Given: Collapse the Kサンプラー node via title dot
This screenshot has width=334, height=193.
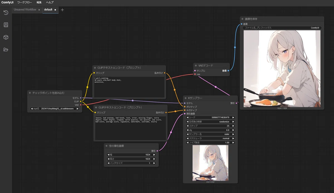Looking at the screenshot, I should pos(185,98).
